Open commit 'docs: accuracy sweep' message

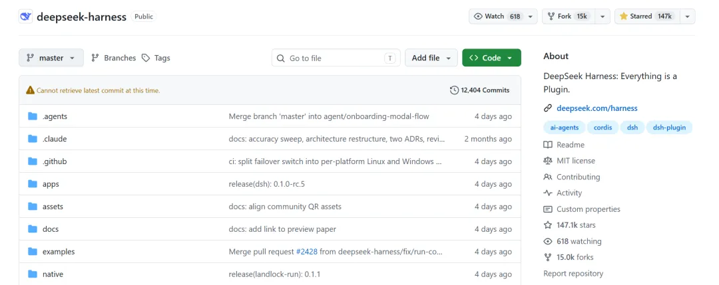[x=337, y=139]
